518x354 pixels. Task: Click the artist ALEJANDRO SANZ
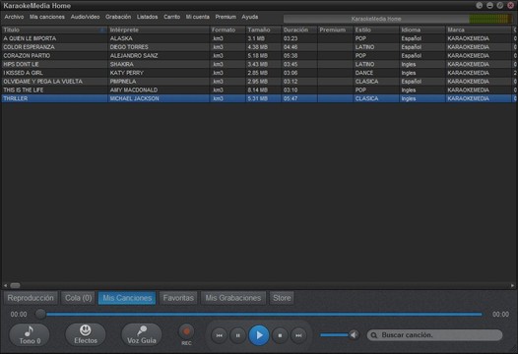point(134,56)
